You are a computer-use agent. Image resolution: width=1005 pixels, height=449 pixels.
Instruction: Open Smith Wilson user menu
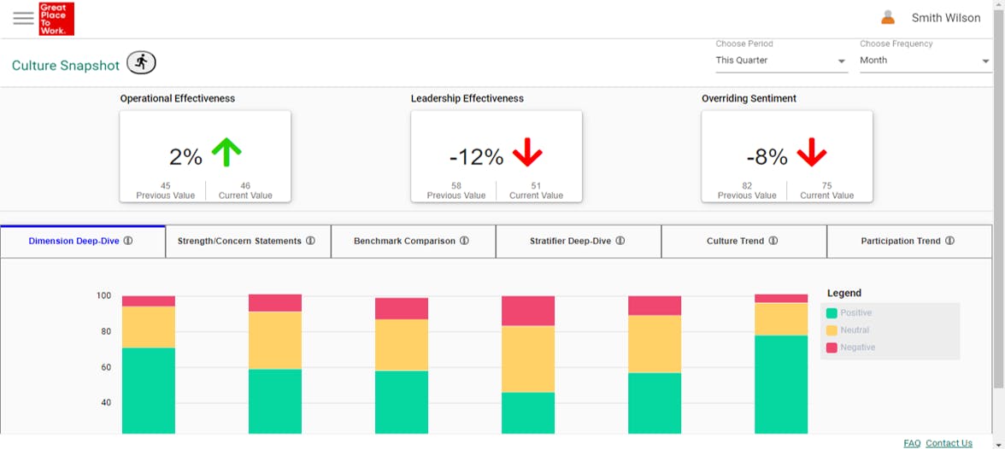pyautogui.click(x=945, y=18)
